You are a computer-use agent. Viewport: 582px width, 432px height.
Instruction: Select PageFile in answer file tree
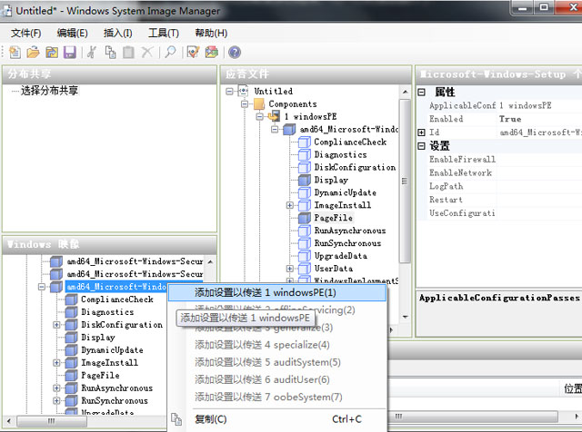pyautogui.click(x=334, y=218)
